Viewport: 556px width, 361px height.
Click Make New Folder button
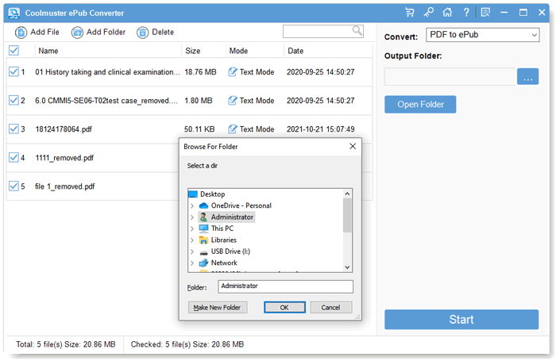coord(217,308)
